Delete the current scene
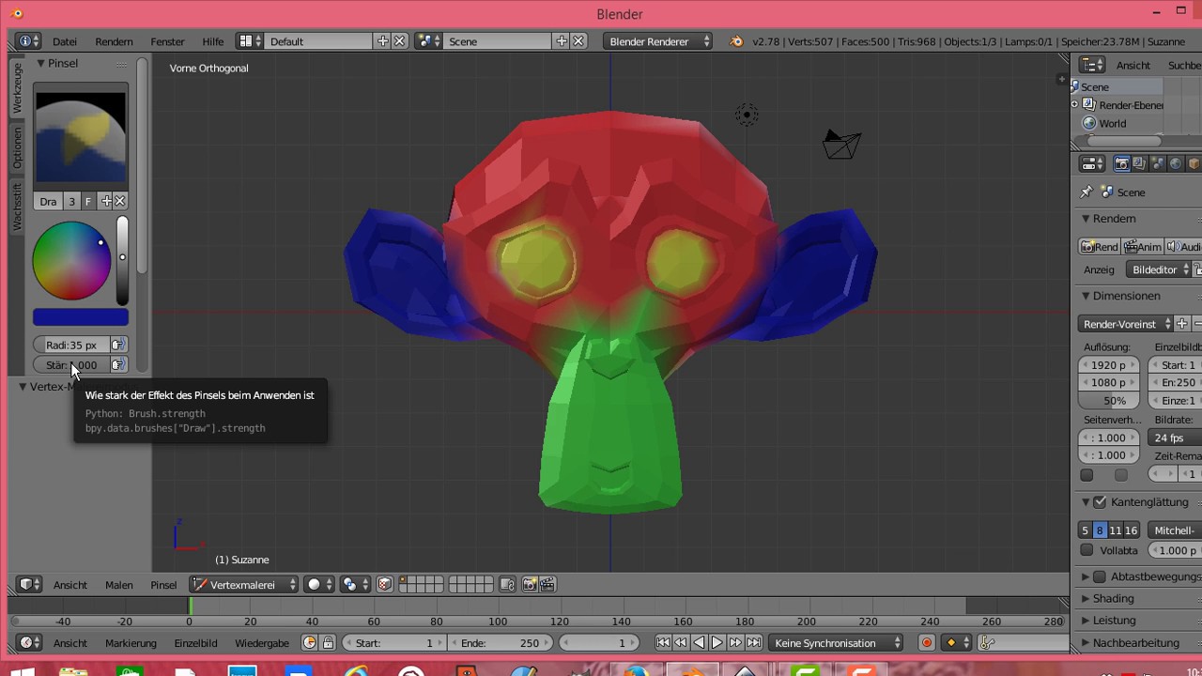Screen dimensions: 1202x676 [579, 41]
